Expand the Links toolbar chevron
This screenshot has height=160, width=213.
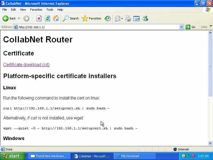pos(211,26)
